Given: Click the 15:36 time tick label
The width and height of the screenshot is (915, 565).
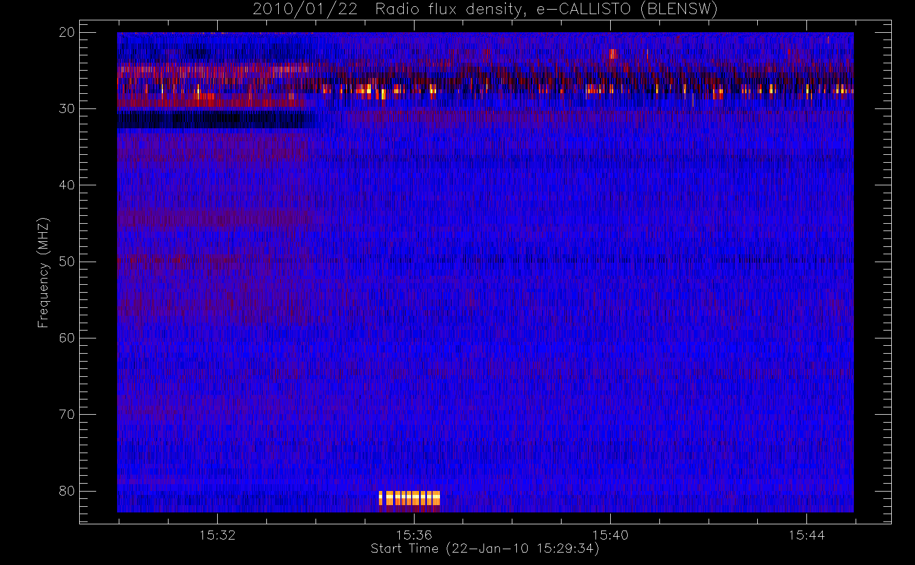Looking at the screenshot, I should pyautogui.click(x=414, y=535).
